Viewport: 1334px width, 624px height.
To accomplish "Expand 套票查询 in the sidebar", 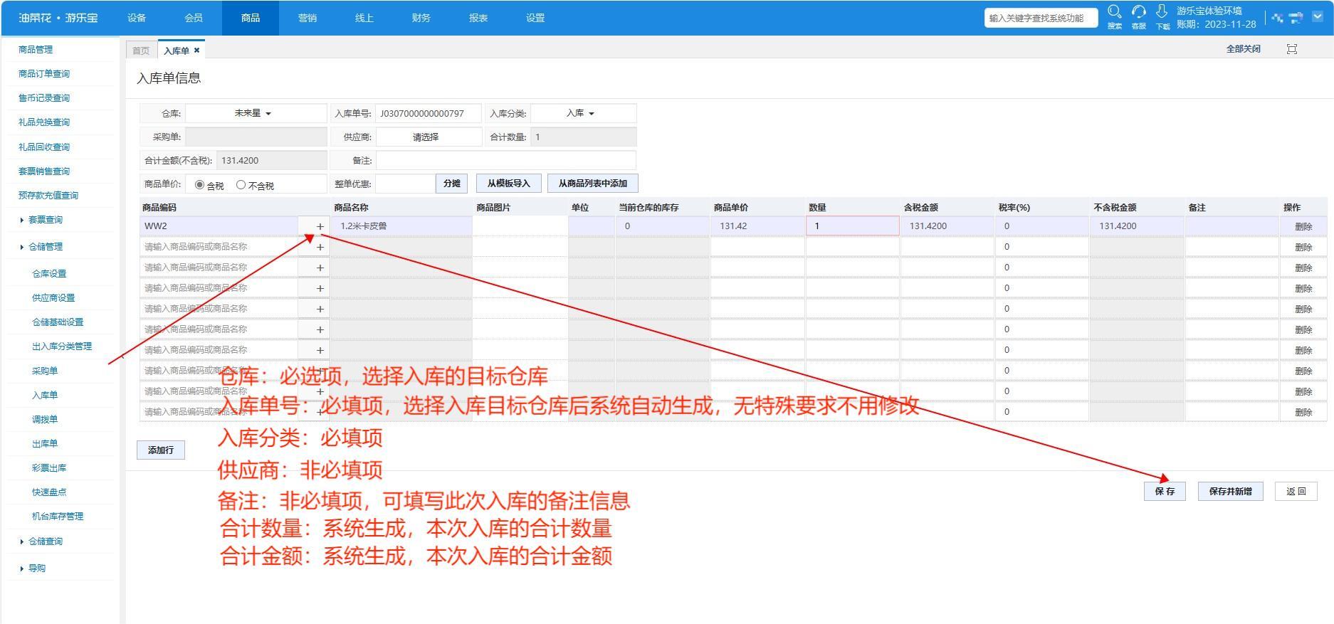I will pos(45,220).
